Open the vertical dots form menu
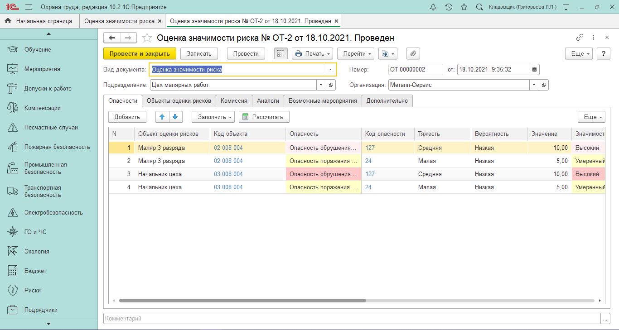 (593, 38)
